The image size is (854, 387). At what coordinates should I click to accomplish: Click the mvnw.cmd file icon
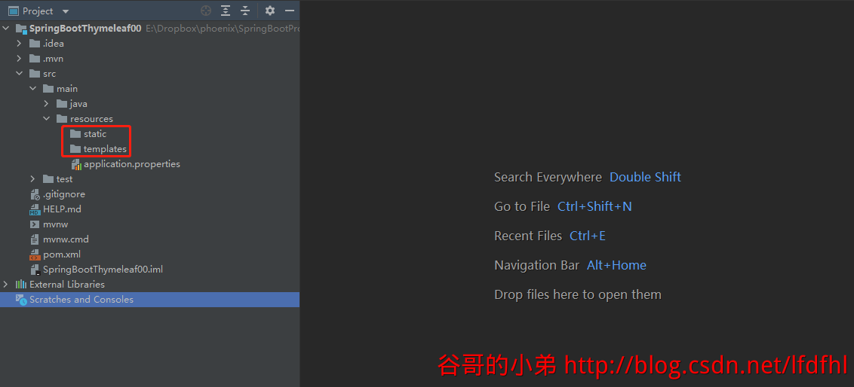35,239
